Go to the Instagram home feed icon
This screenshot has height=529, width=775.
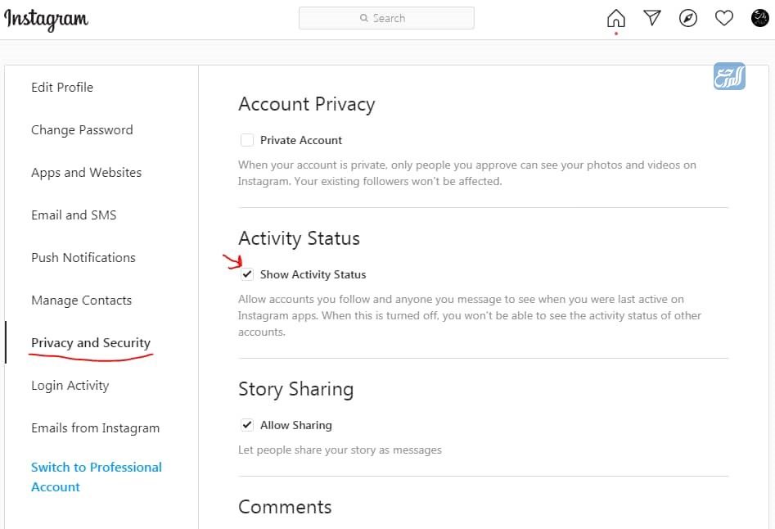point(616,18)
